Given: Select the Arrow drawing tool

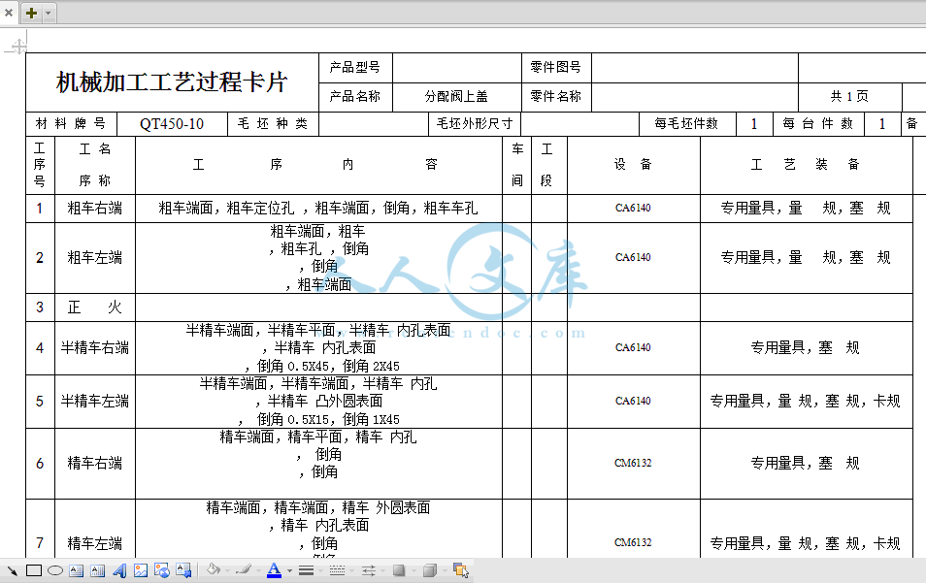Looking at the screenshot, I should click(x=12, y=570).
